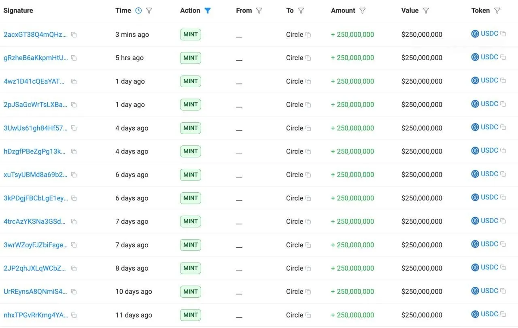This screenshot has width=518, height=328.
Task: Open transaction 3UwUs61gh84Hf57 link
Action: tap(35, 128)
